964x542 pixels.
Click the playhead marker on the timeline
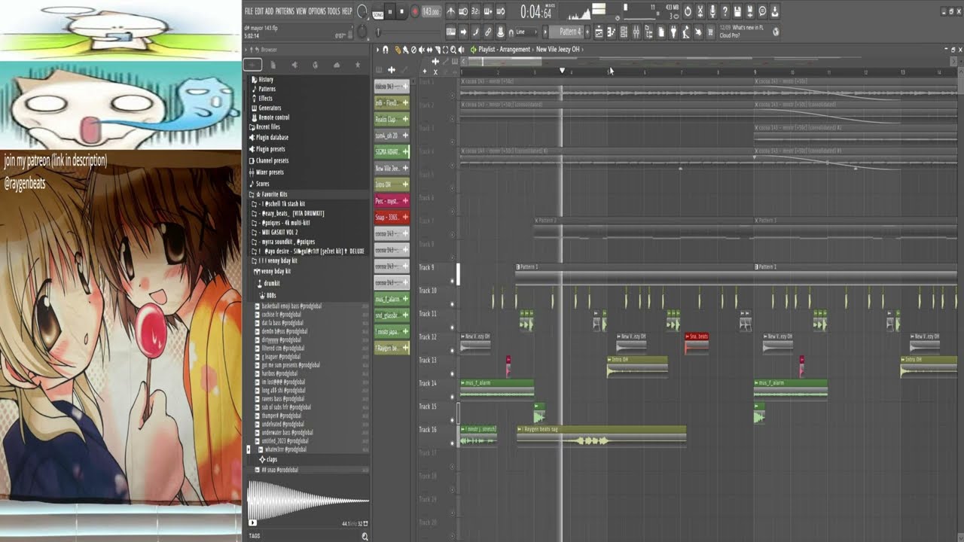coord(562,71)
